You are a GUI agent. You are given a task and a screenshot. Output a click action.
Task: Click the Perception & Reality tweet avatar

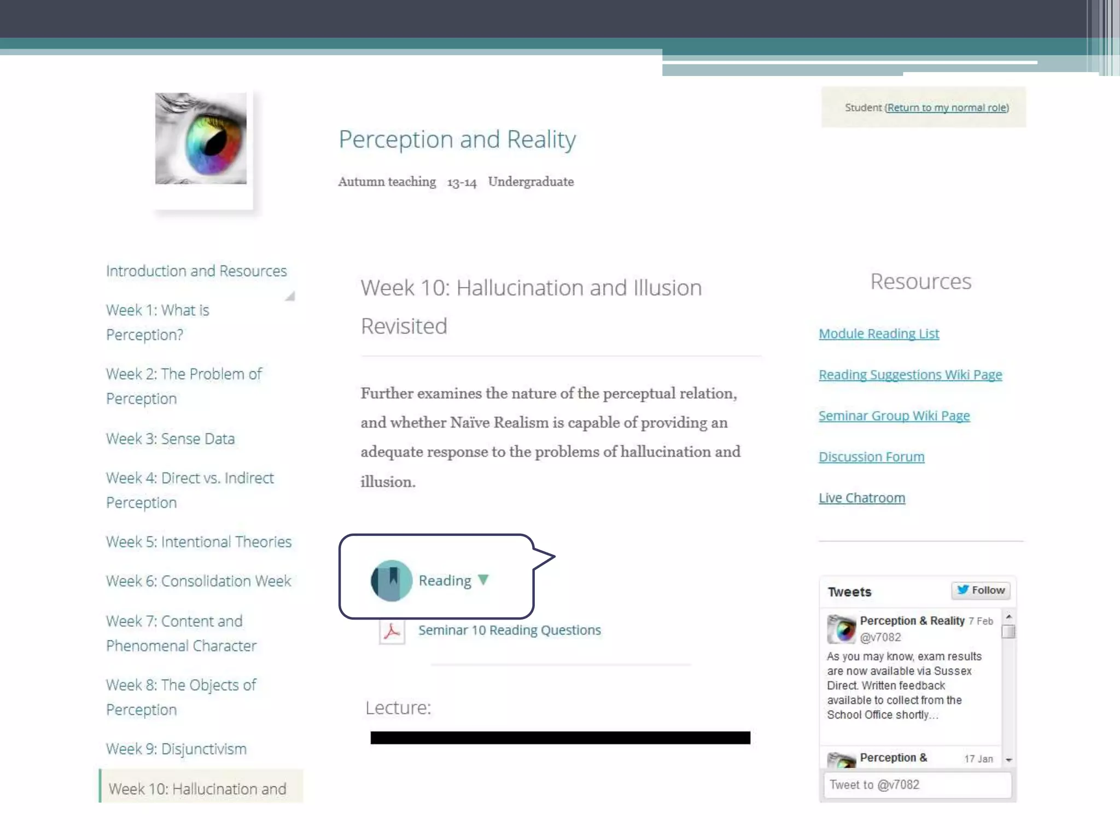[841, 629]
